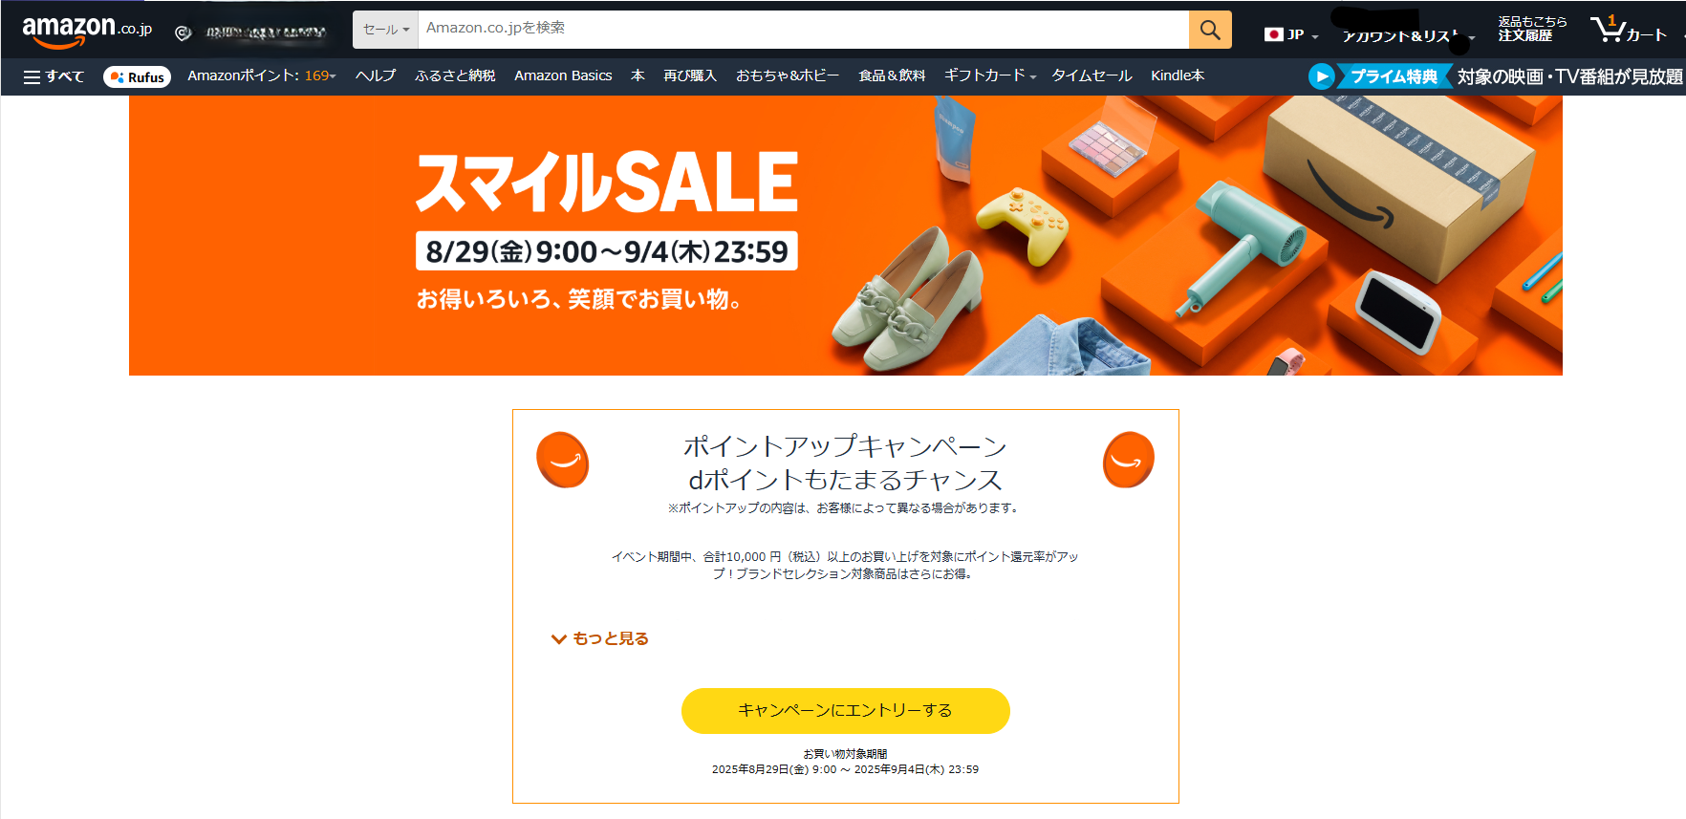Open タイムセール from the nav bar

click(1092, 75)
